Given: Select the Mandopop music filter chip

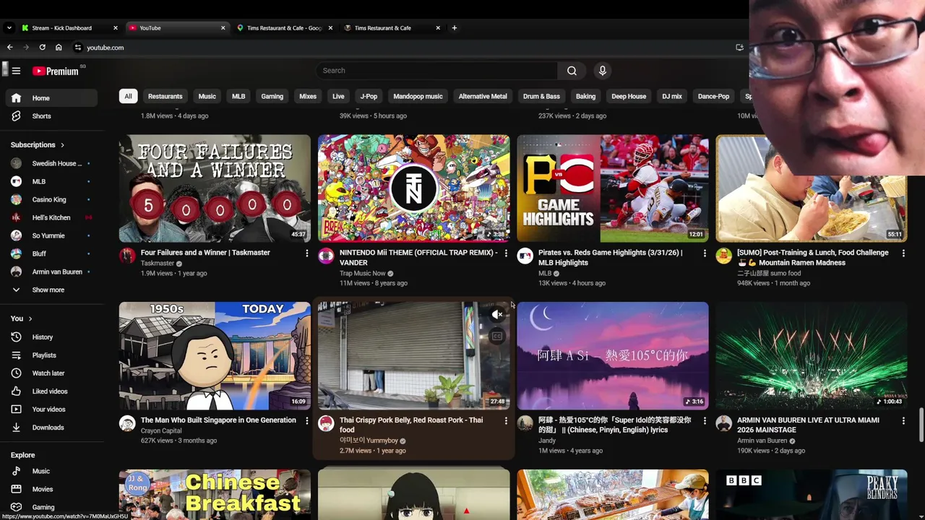Looking at the screenshot, I should pyautogui.click(x=418, y=96).
